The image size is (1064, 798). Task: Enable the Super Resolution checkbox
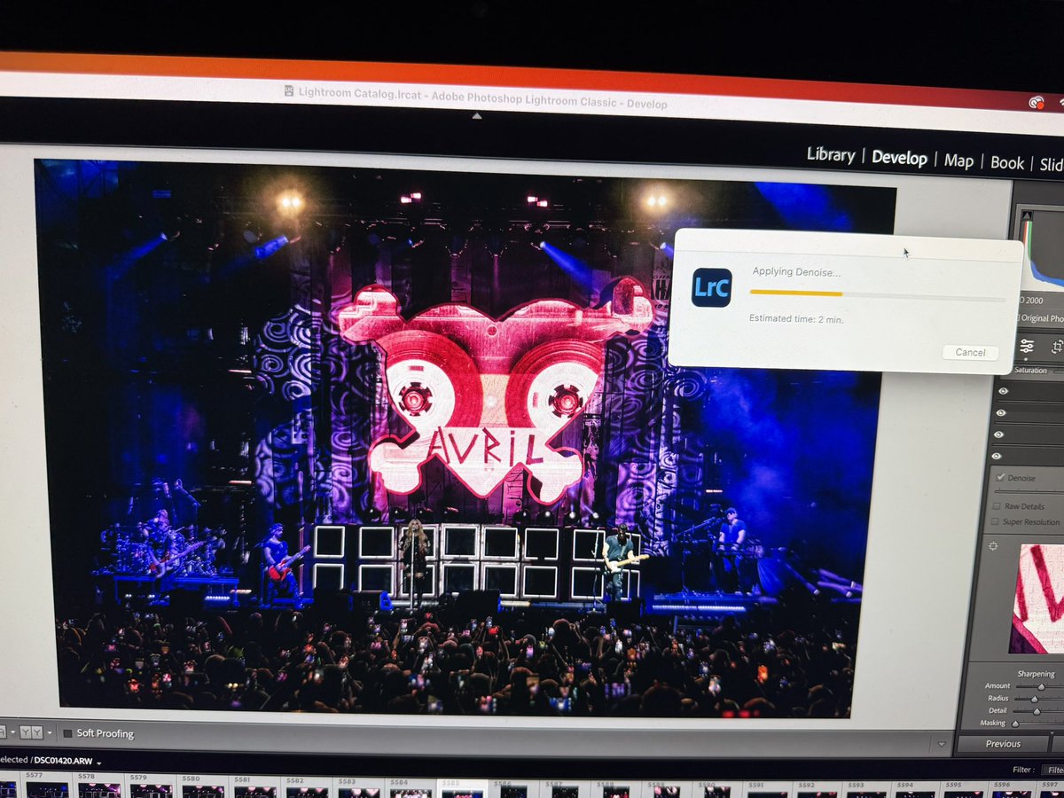pyautogui.click(x=995, y=521)
